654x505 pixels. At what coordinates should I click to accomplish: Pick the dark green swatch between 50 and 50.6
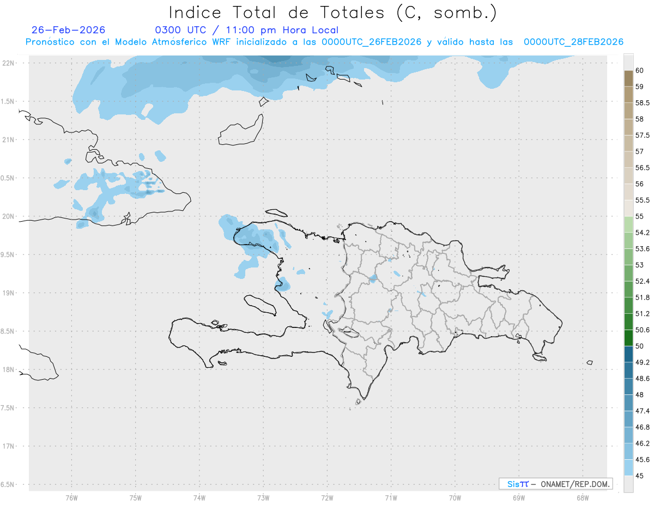coord(628,338)
